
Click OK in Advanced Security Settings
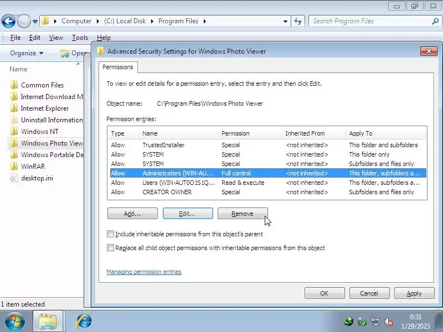click(x=324, y=293)
